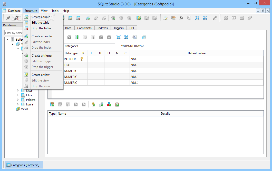272x171 pixels.
Task: Open the SQL functions editor (fx icon)
Action: (x=181, y=18)
